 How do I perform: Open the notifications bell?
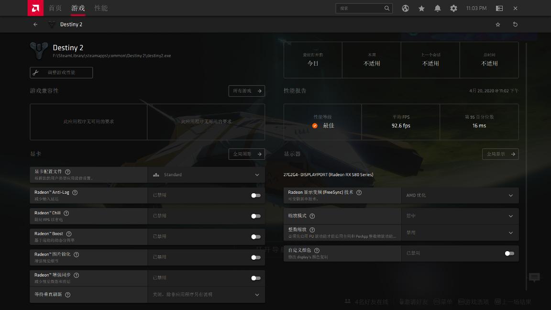pyautogui.click(x=437, y=8)
